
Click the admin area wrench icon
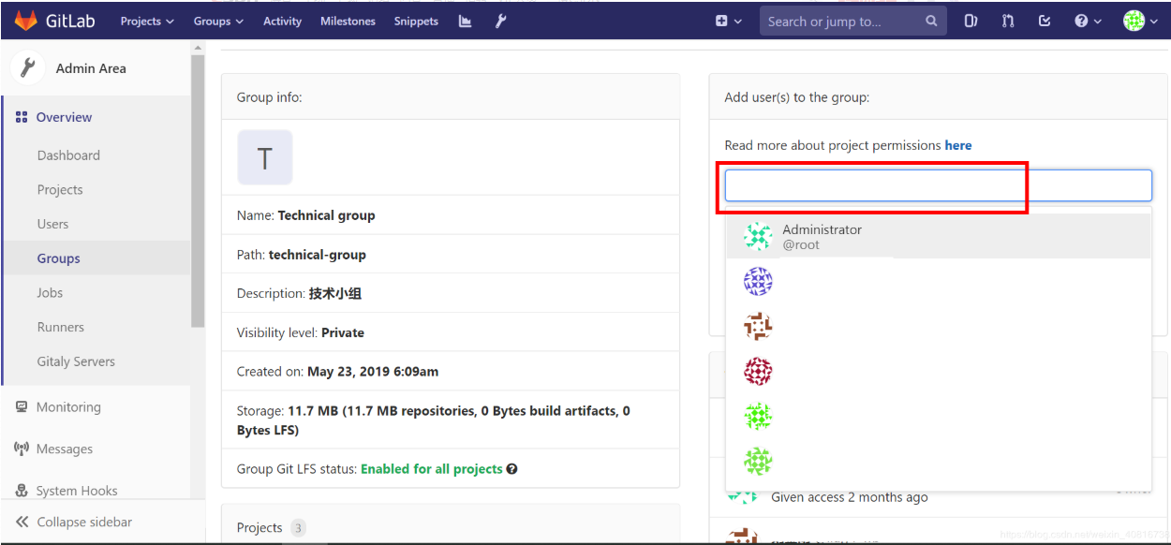501,21
